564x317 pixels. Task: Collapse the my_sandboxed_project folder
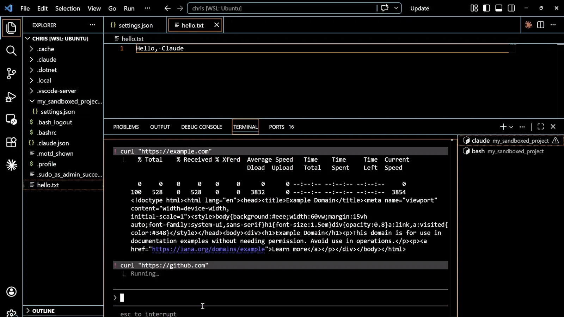63,101
